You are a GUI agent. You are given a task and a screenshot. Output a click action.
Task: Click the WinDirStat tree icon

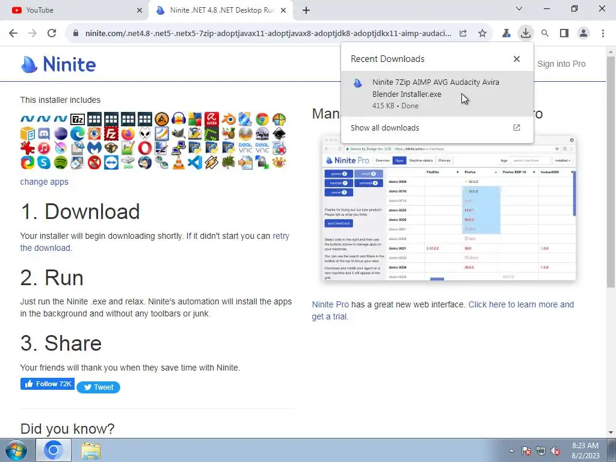[229, 162]
